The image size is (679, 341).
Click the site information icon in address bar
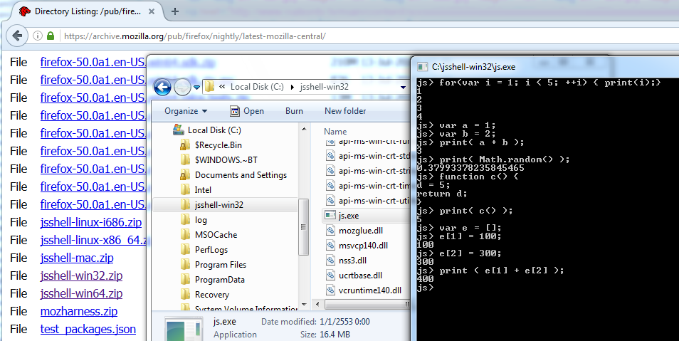tap(38, 36)
